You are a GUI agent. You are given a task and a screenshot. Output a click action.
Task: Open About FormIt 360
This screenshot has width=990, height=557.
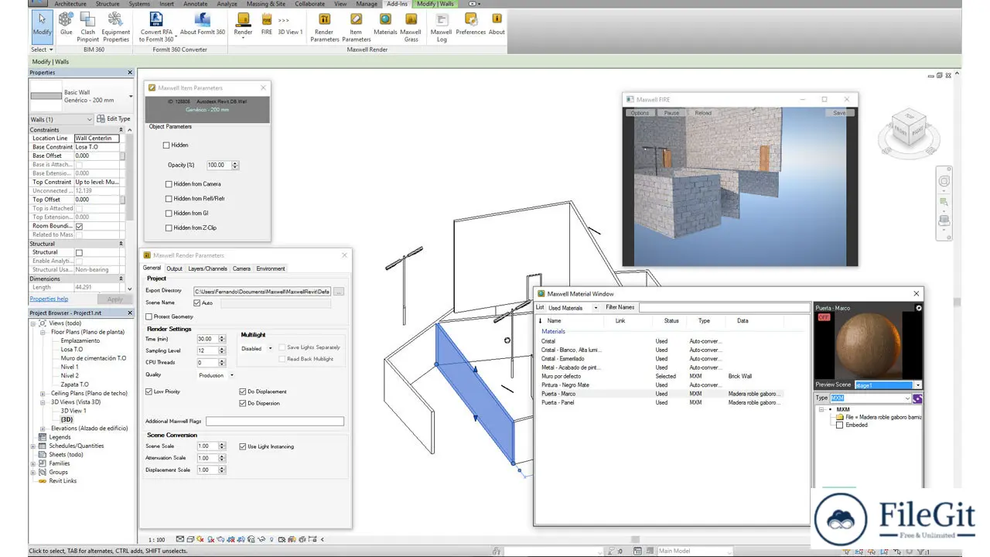(203, 23)
